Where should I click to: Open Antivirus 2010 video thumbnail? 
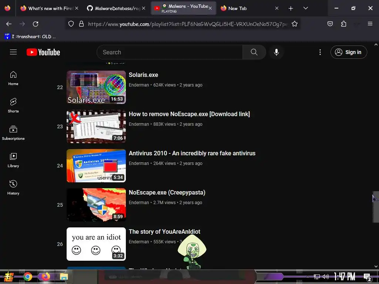[x=96, y=166]
